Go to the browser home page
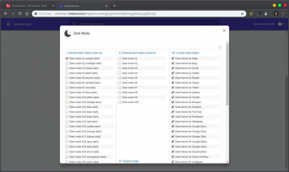Screen dimensions: 289x172 point(27,14)
